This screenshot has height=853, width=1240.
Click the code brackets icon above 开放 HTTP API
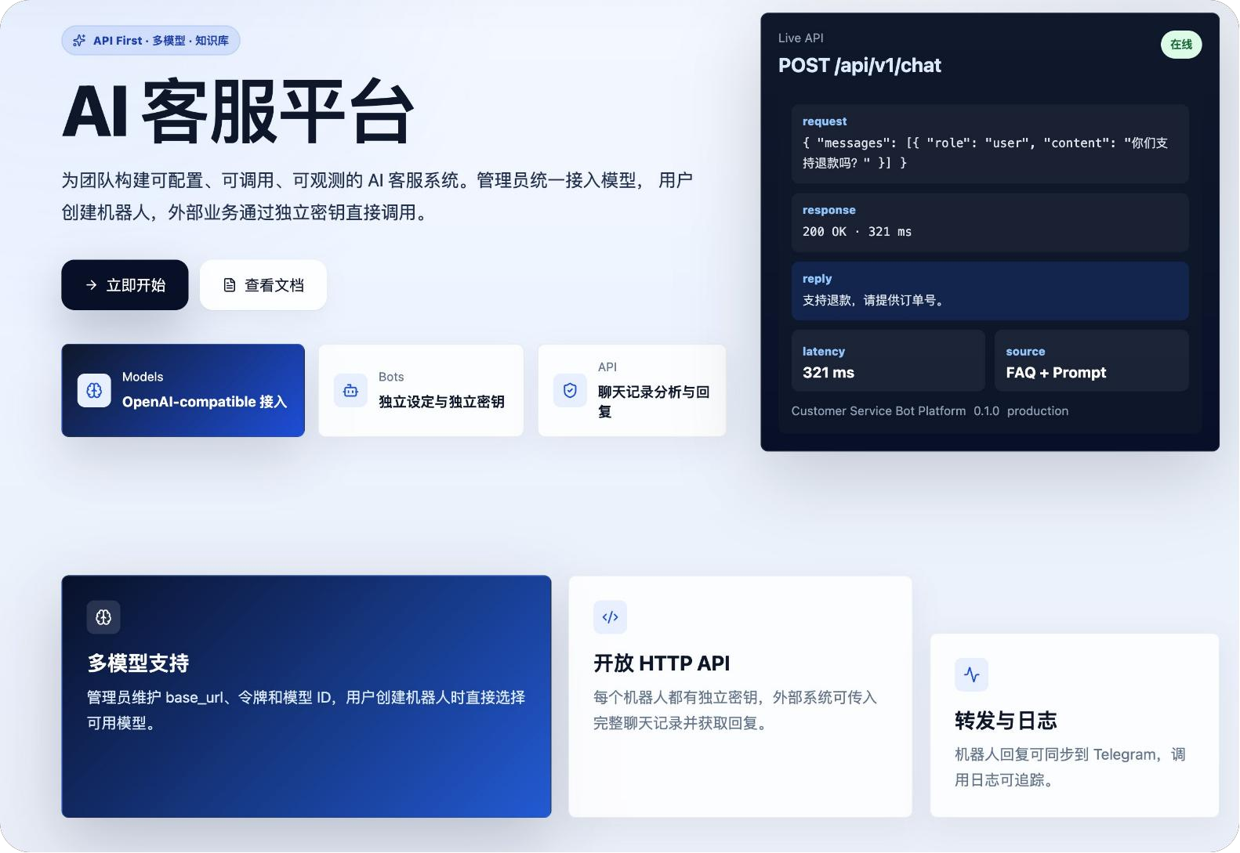click(x=610, y=617)
